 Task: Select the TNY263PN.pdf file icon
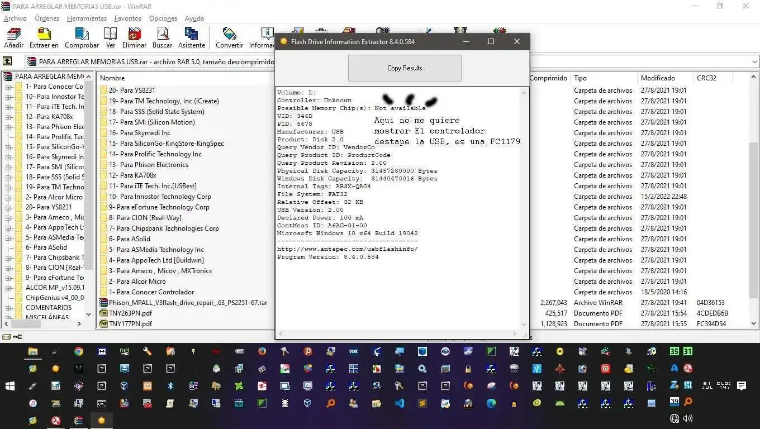[103, 313]
